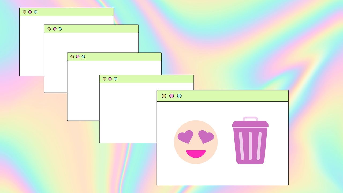Screen dimensions: 343x193
Task: Click the cyan dot in the middle window
Action: click(83, 57)
